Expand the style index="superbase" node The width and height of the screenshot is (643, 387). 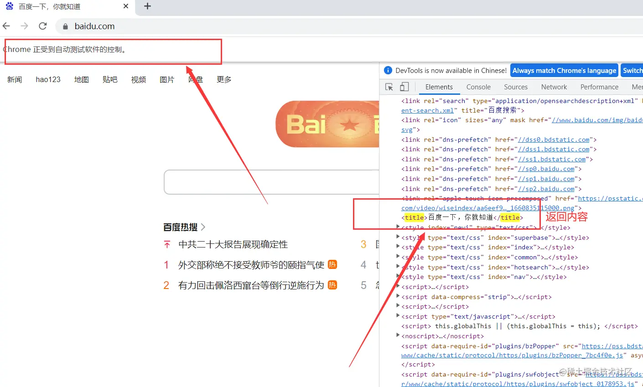398,237
